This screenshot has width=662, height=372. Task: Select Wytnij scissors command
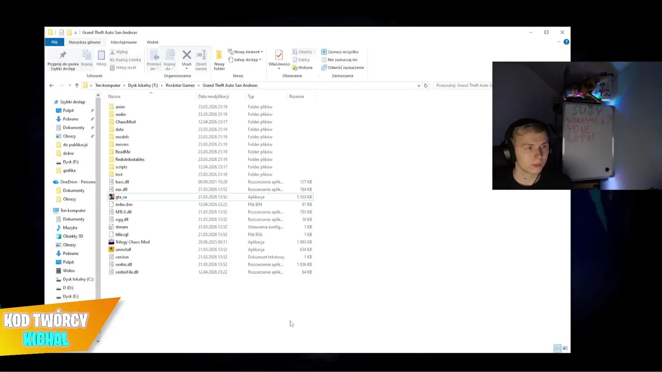pyautogui.click(x=119, y=52)
